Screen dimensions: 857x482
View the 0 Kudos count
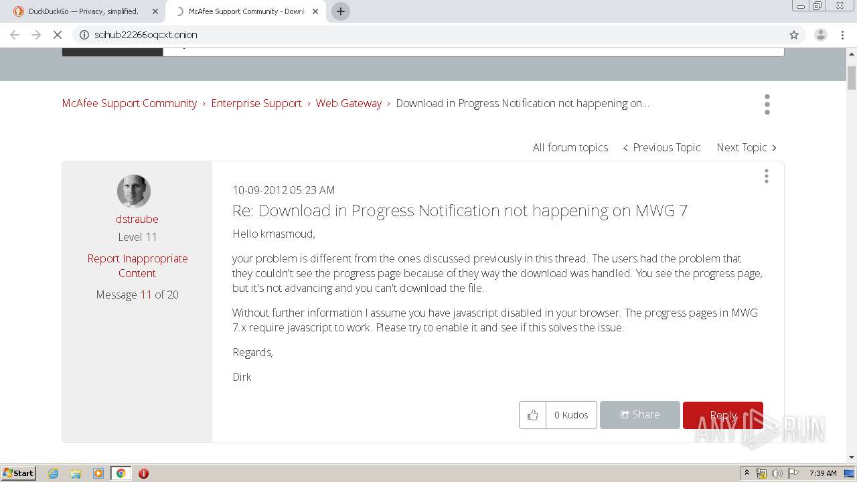571,415
